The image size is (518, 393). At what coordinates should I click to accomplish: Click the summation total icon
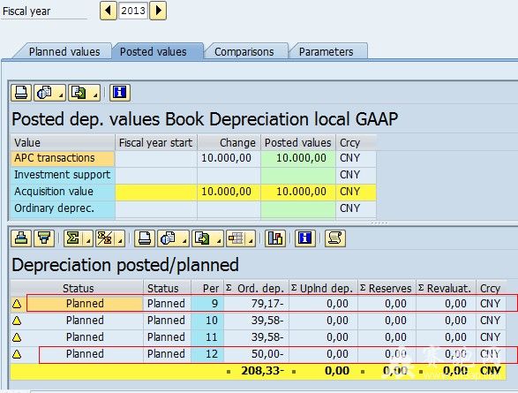coord(73,238)
